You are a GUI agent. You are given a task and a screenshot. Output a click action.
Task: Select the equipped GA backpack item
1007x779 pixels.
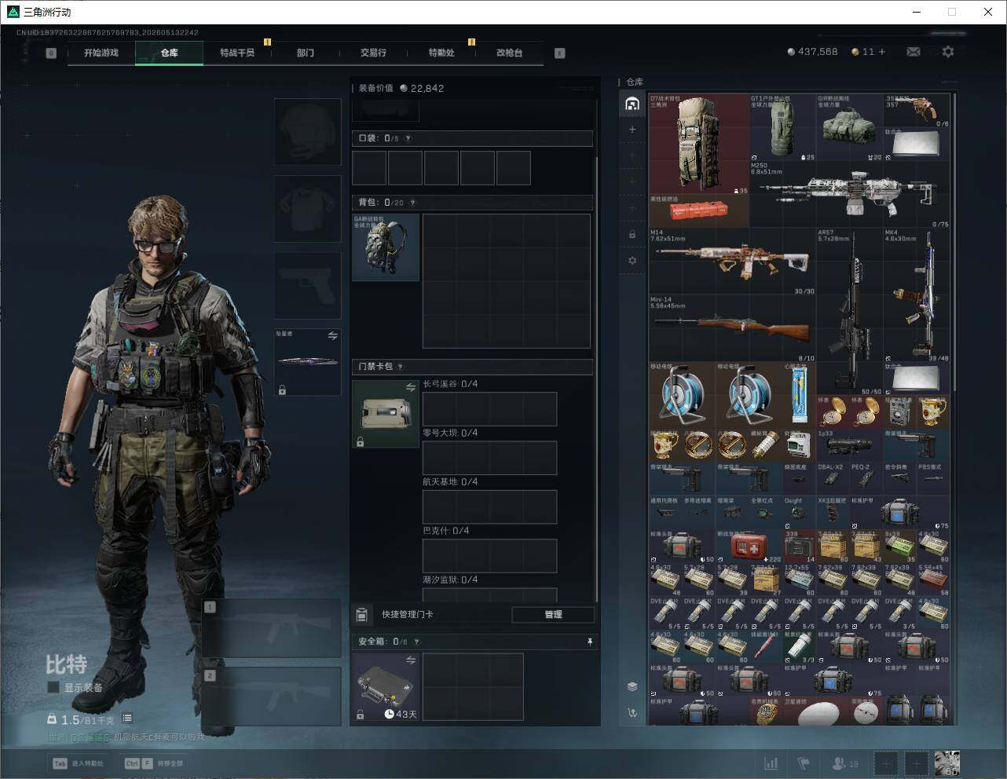(386, 247)
